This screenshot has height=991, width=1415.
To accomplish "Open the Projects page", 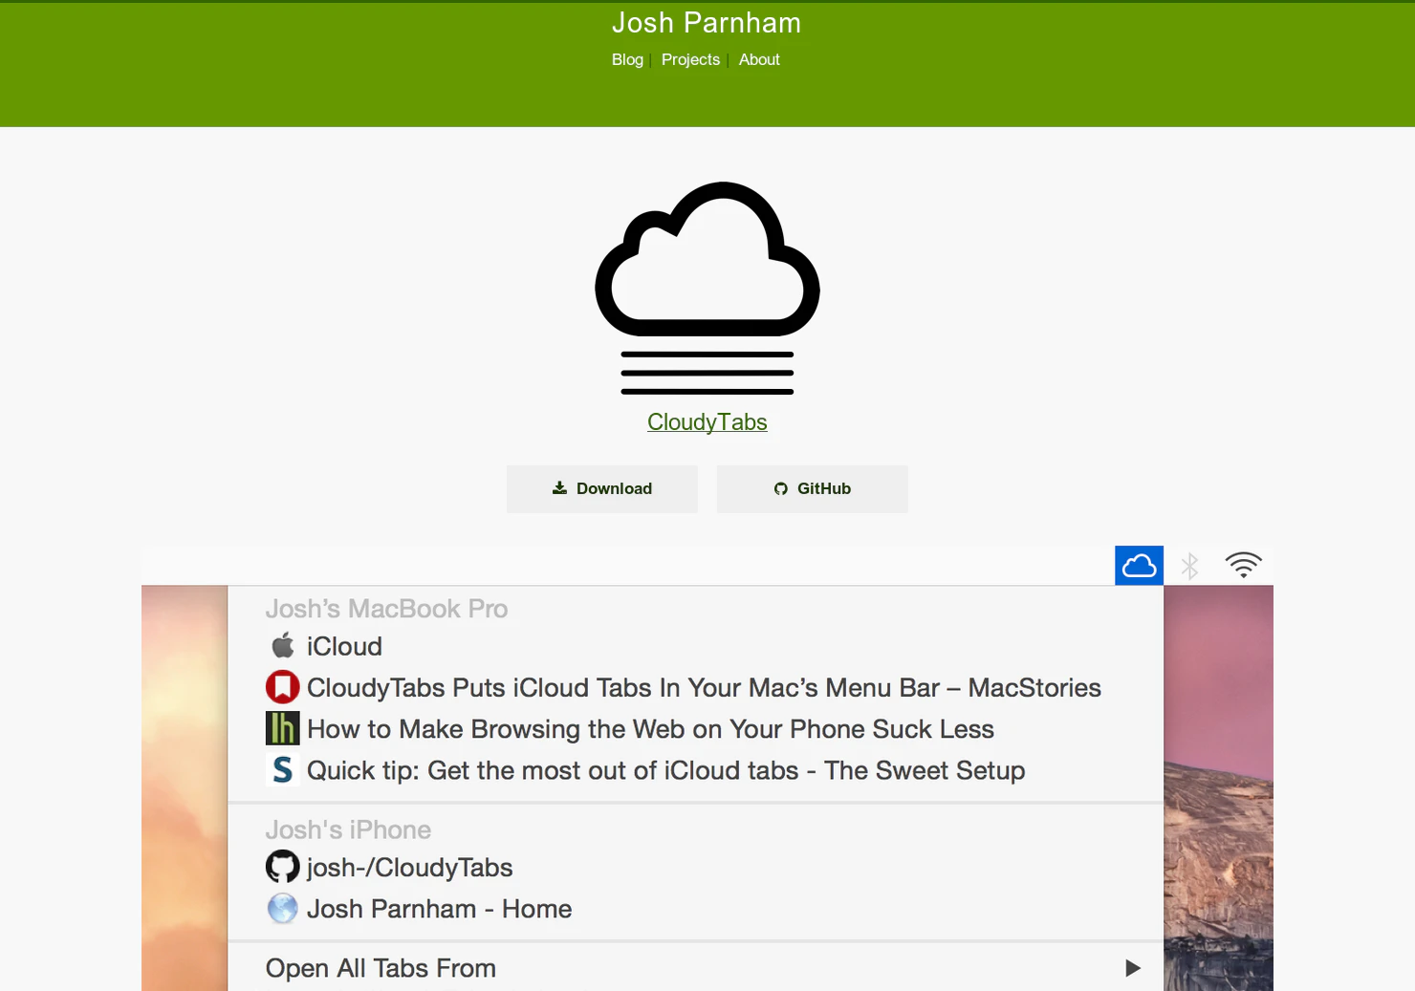I will tap(690, 59).
